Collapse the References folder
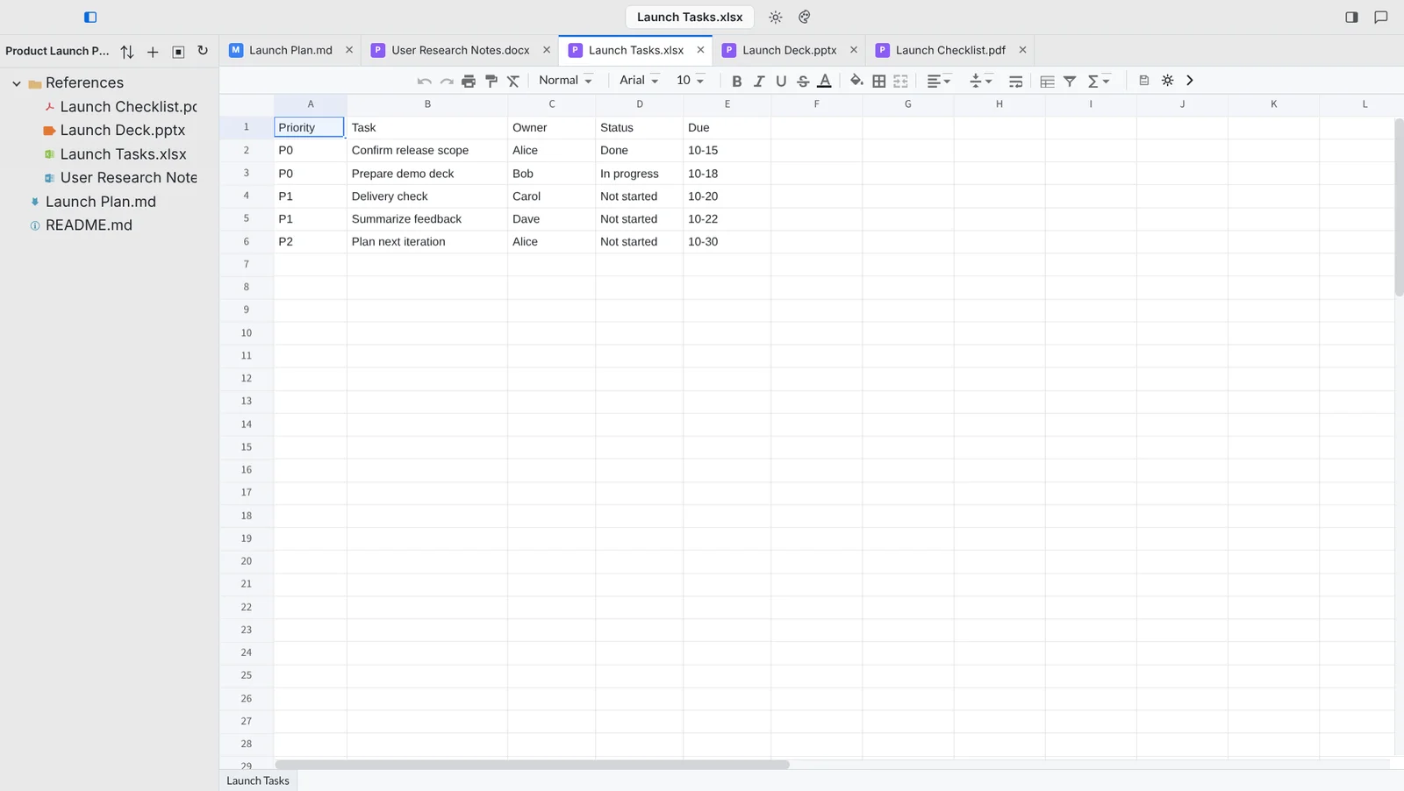The height and width of the screenshot is (791, 1404). (17, 83)
